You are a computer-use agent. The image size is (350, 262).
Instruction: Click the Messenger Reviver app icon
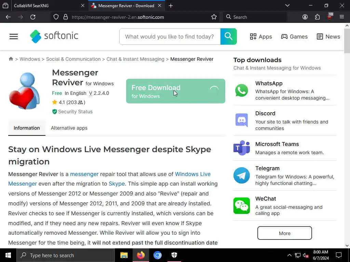click(x=25, y=91)
